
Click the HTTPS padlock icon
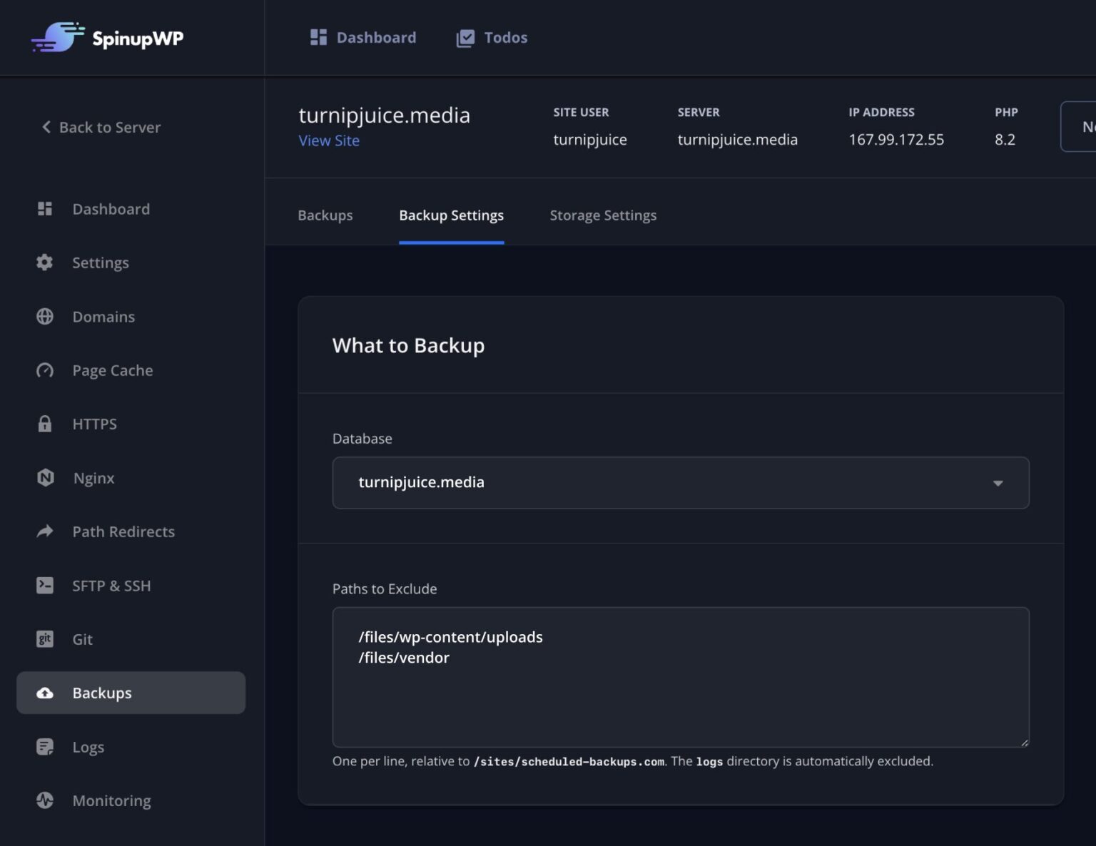click(45, 423)
